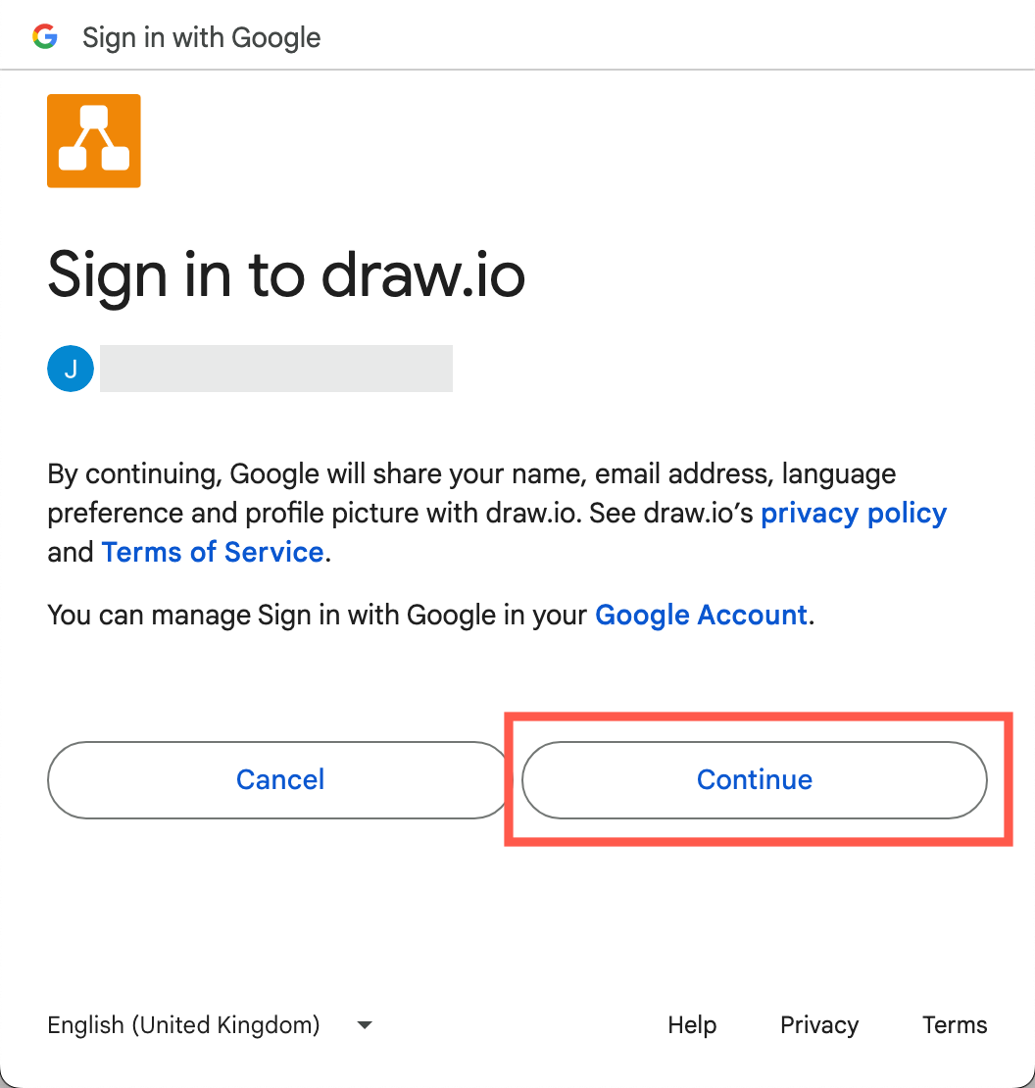Open the Google Account management link
Image resolution: width=1035 pixels, height=1088 pixels.
701,615
